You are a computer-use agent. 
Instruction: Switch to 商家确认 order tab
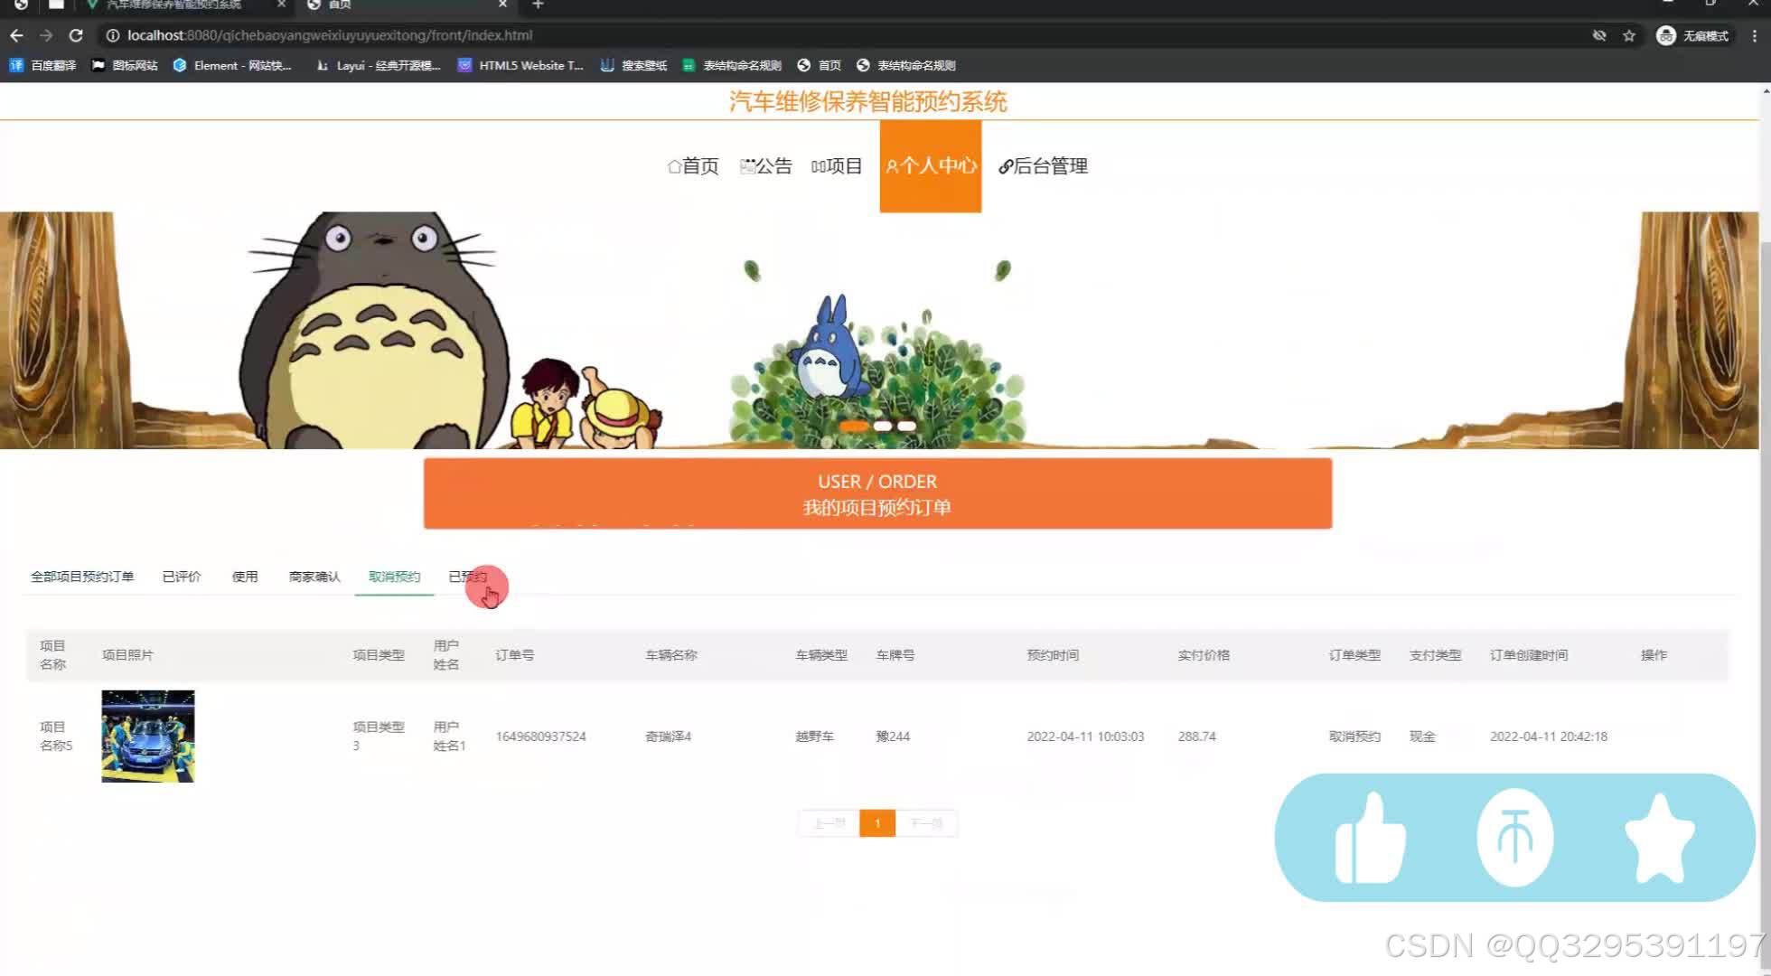point(314,577)
